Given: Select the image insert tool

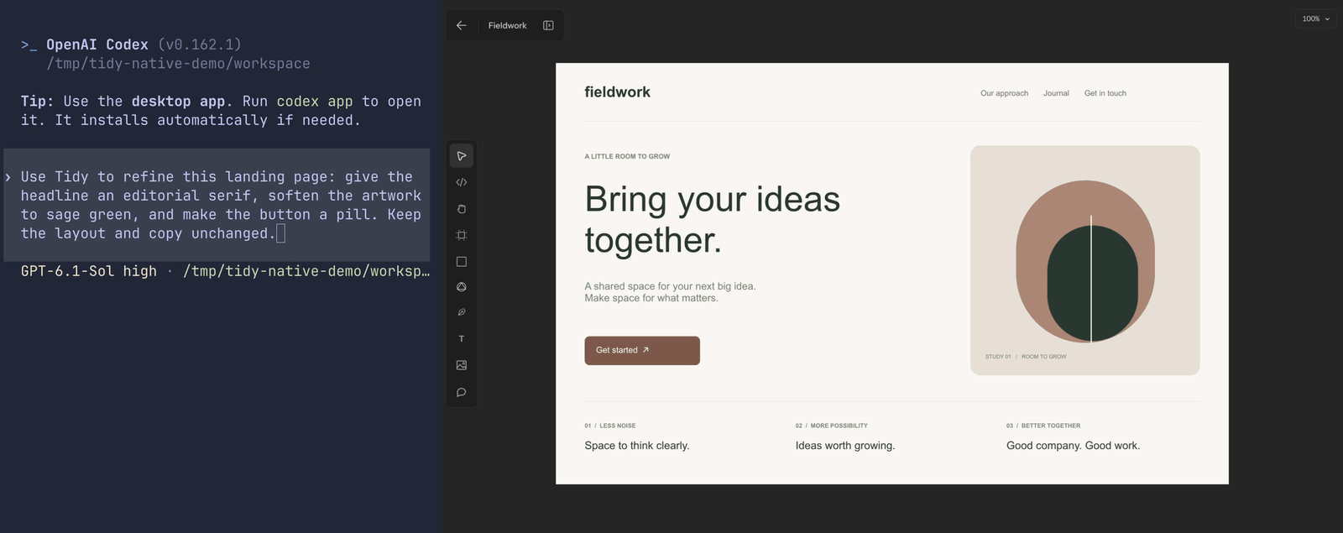Looking at the screenshot, I should tap(461, 365).
